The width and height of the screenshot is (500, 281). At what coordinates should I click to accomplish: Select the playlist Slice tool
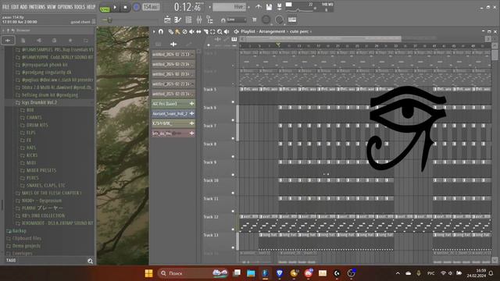205,31
